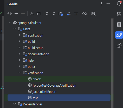
Task: Click the spring-calculator project label
Action: [30, 23]
